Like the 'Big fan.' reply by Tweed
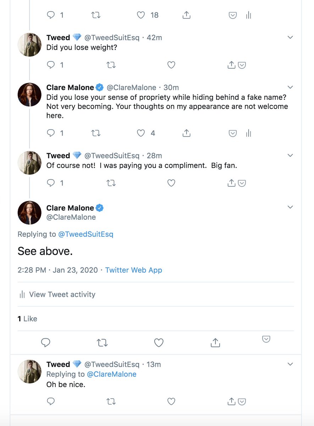Image resolution: width=314 pixels, height=426 pixels. tap(171, 183)
